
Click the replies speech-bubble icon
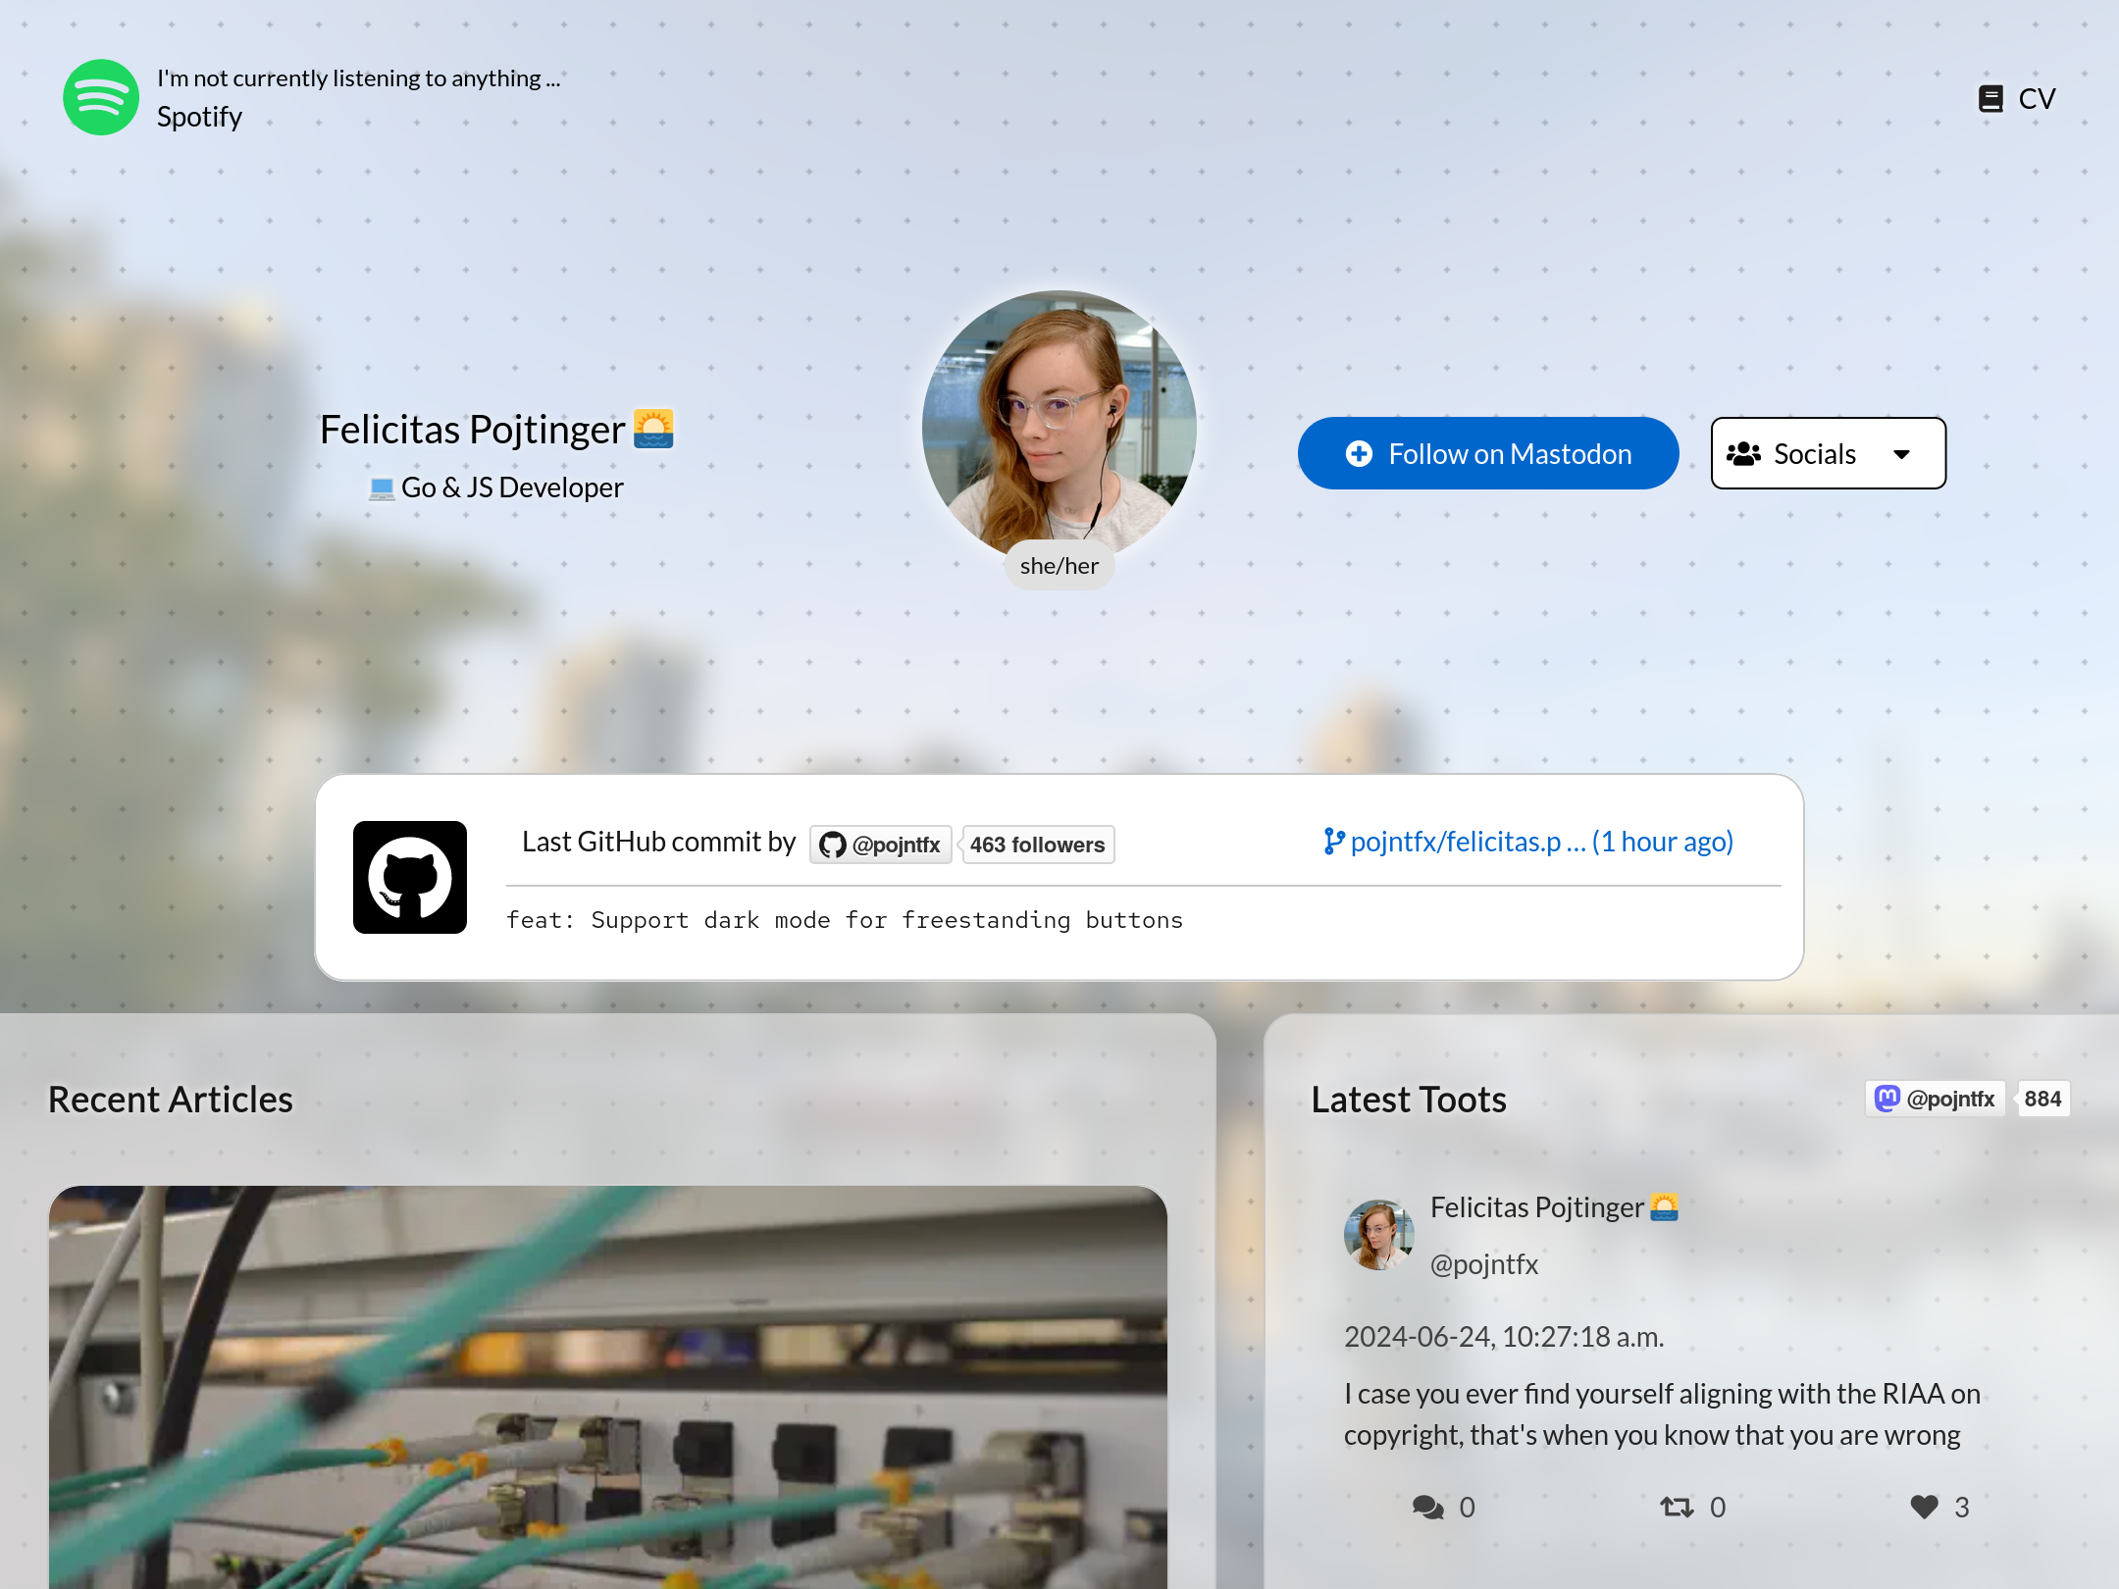(1427, 1507)
